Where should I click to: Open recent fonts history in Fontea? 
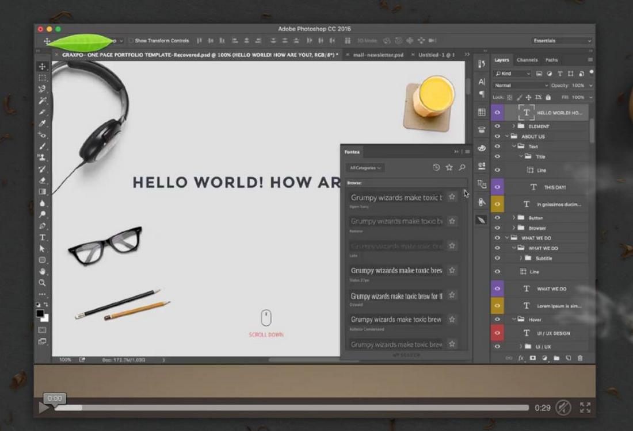pos(436,168)
